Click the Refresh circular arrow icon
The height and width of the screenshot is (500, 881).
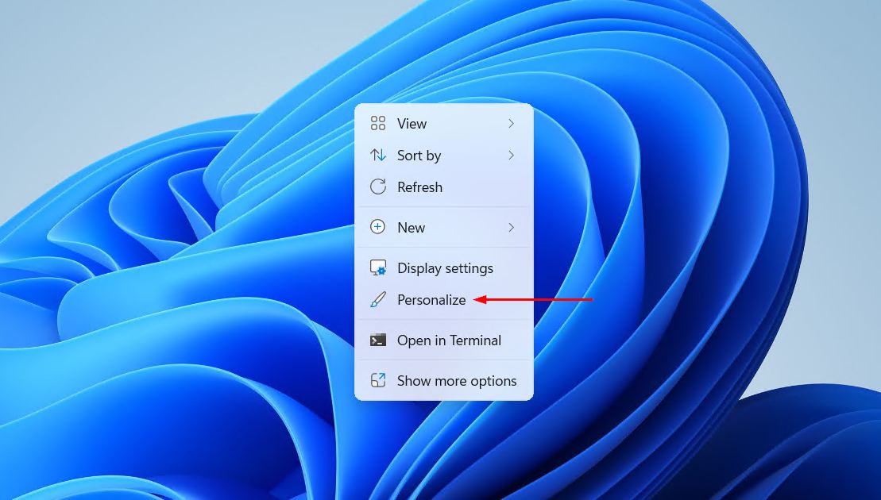pos(378,187)
